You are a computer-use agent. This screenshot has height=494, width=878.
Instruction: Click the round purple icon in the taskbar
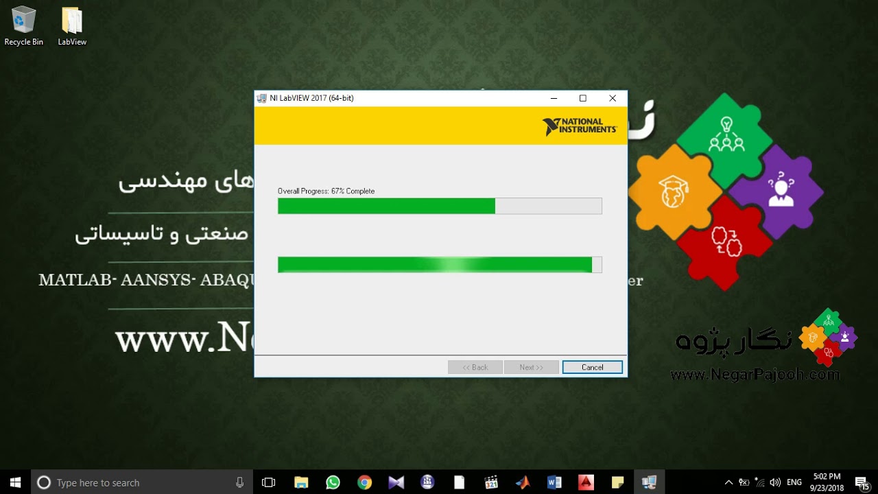[x=427, y=482]
